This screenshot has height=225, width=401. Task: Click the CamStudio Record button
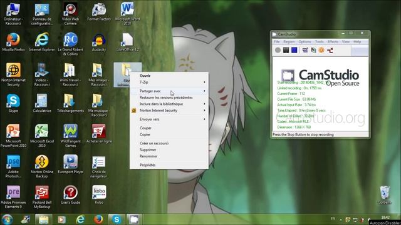pos(278,50)
